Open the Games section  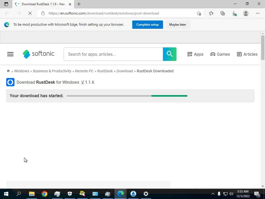pos(220,54)
